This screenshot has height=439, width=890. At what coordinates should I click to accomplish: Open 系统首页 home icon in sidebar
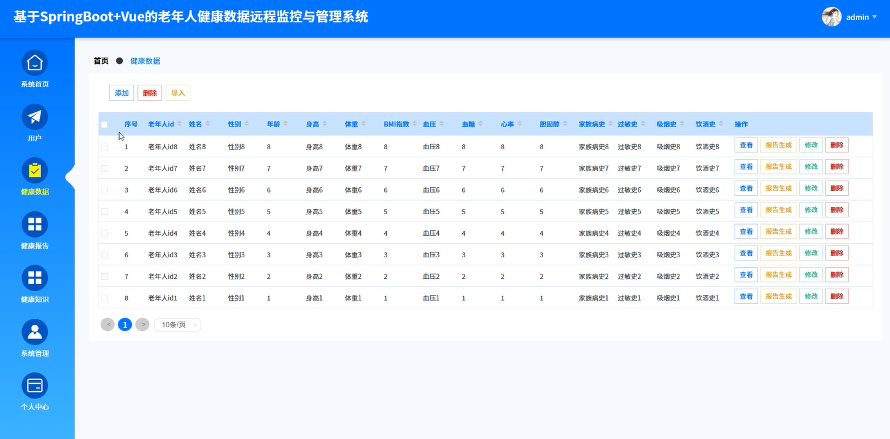tap(35, 63)
